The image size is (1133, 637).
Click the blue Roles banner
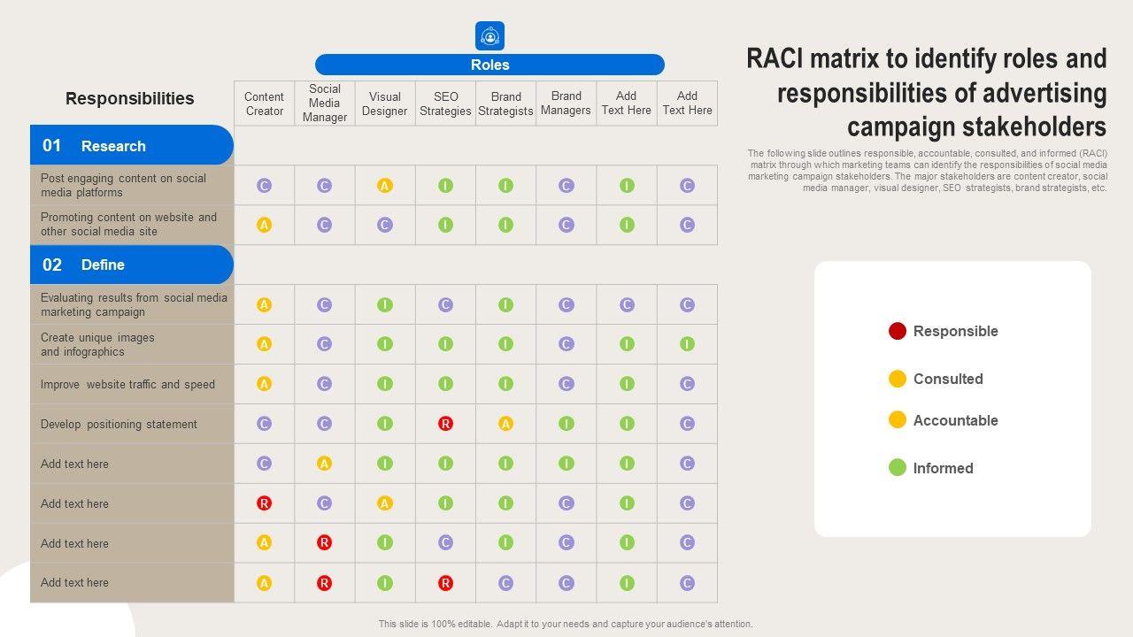[x=489, y=65]
